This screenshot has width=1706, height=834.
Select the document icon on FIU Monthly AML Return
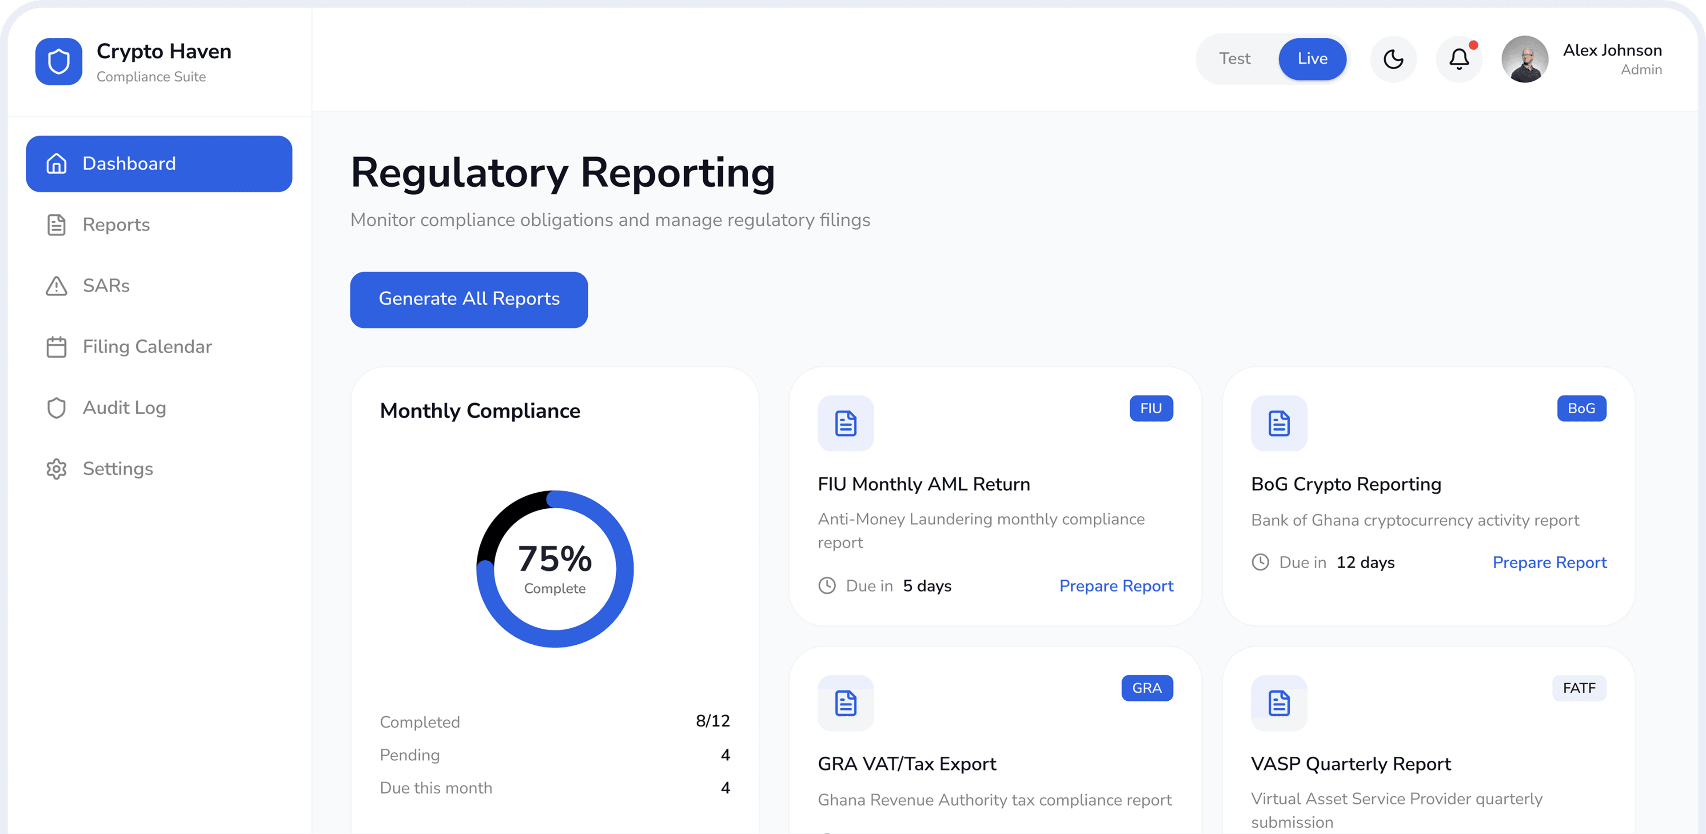pyautogui.click(x=846, y=423)
